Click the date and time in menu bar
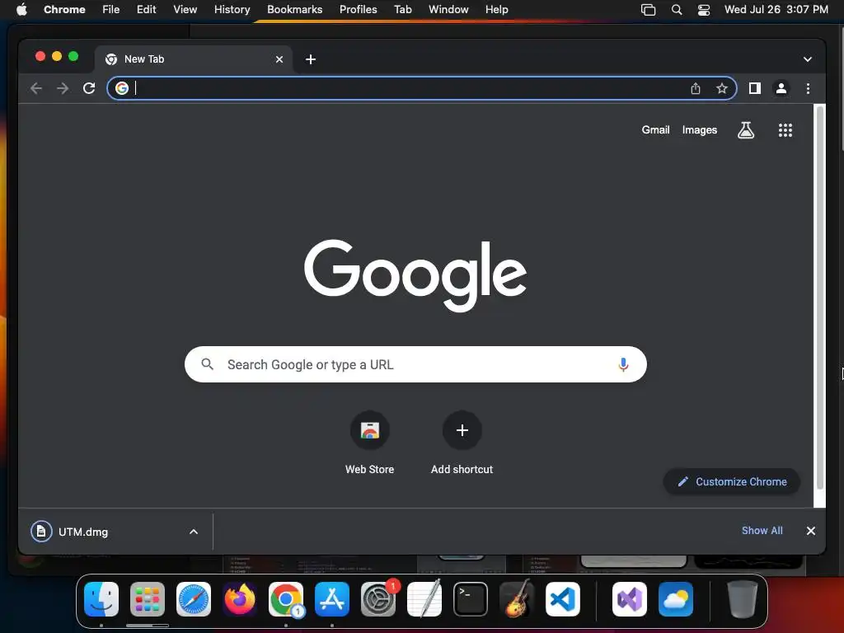Image resolution: width=844 pixels, height=633 pixels. coord(776,10)
